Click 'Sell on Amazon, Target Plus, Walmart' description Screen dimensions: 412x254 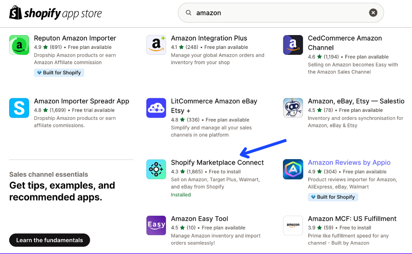pyautogui.click(x=215, y=183)
